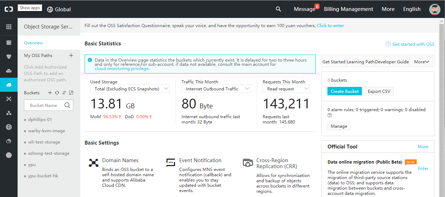The image size is (445, 197).
Task: Expand the Internet Outbound Traffic dropdown
Action: point(216,89)
